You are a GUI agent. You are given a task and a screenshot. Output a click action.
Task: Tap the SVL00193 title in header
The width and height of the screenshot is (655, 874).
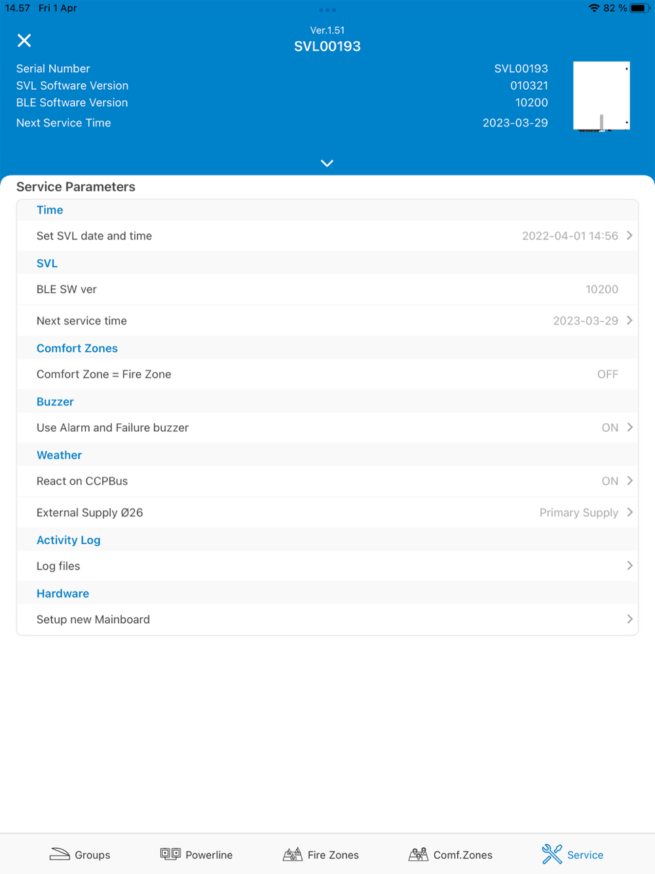327,47
